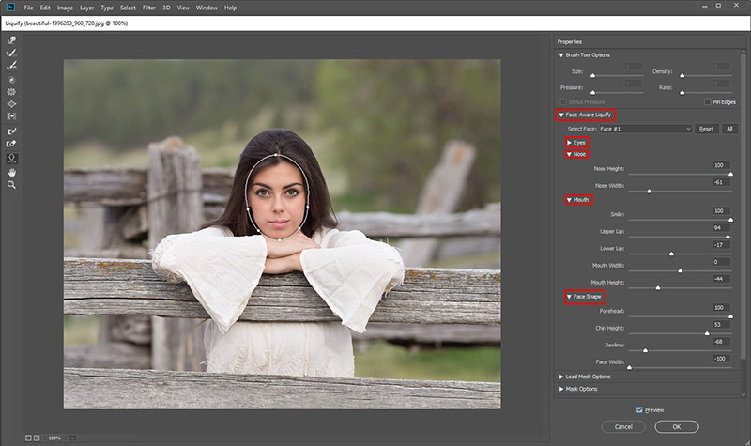The image size is (751, 446).
Task: Collapse the Face-Aware Liquify section
Action: tap(561, 115)
